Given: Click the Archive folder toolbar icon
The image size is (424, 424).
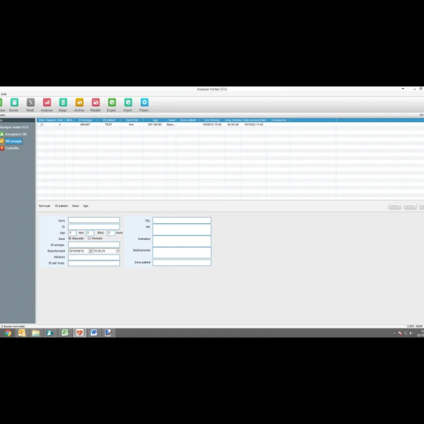Looking at the screenshot, I should click(79, 103).
